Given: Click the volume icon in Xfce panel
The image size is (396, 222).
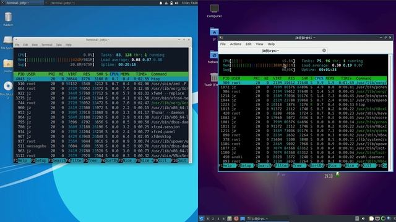Looking at the screenshot, I should [x=176, y=3].
